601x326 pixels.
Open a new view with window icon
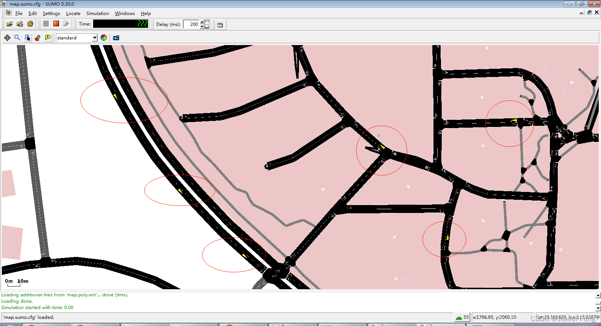tap(220, 24)
